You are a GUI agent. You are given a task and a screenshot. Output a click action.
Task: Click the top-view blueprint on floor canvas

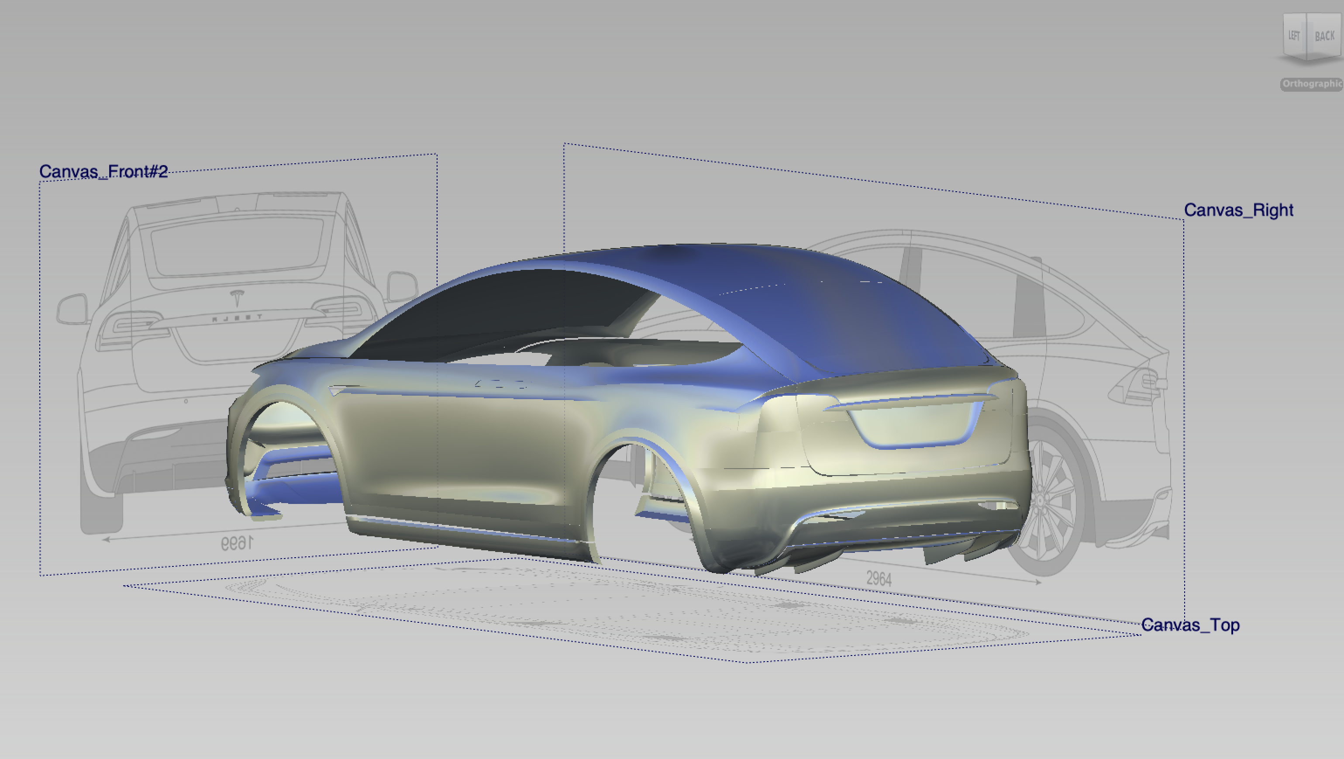tap(626, 611)
